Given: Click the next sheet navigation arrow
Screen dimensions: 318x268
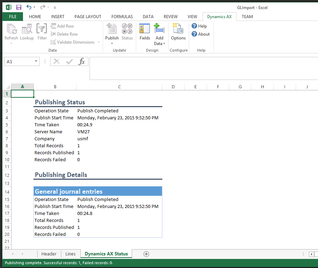Looking at the screenshot, I should [x=22, y=254].
